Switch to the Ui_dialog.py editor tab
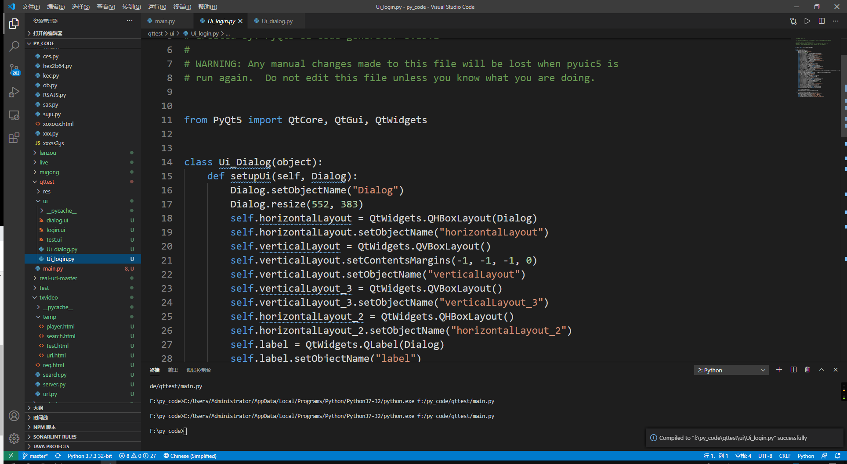Image resolution: width=847 pixels, height=464 pixels. click(277, 21)
